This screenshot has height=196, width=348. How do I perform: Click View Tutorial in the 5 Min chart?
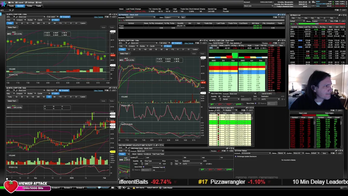tap(98, 17)
